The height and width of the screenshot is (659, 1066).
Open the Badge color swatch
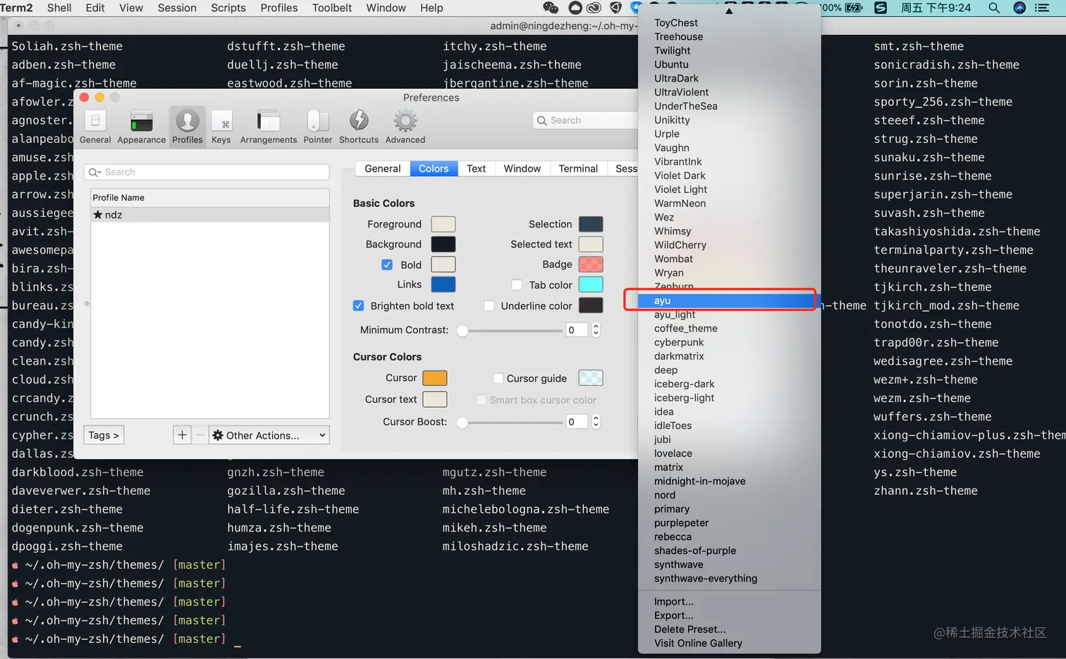tap(591, 265)
